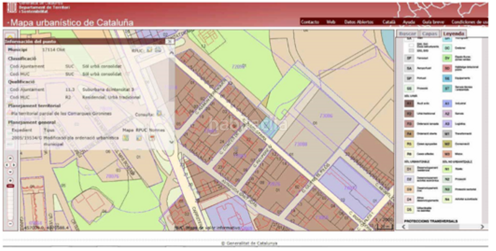Open the Mapa icon for expedient 2005/19534/G
This screenshot has width=496, height=251.
[x=126, y=138]
